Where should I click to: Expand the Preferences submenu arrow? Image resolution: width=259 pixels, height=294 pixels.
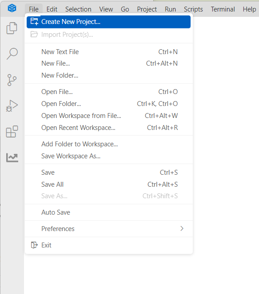pos(182,228)
